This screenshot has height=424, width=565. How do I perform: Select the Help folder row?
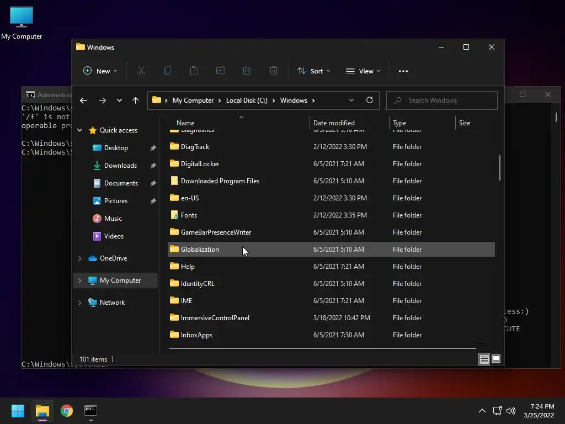point(331,267)
